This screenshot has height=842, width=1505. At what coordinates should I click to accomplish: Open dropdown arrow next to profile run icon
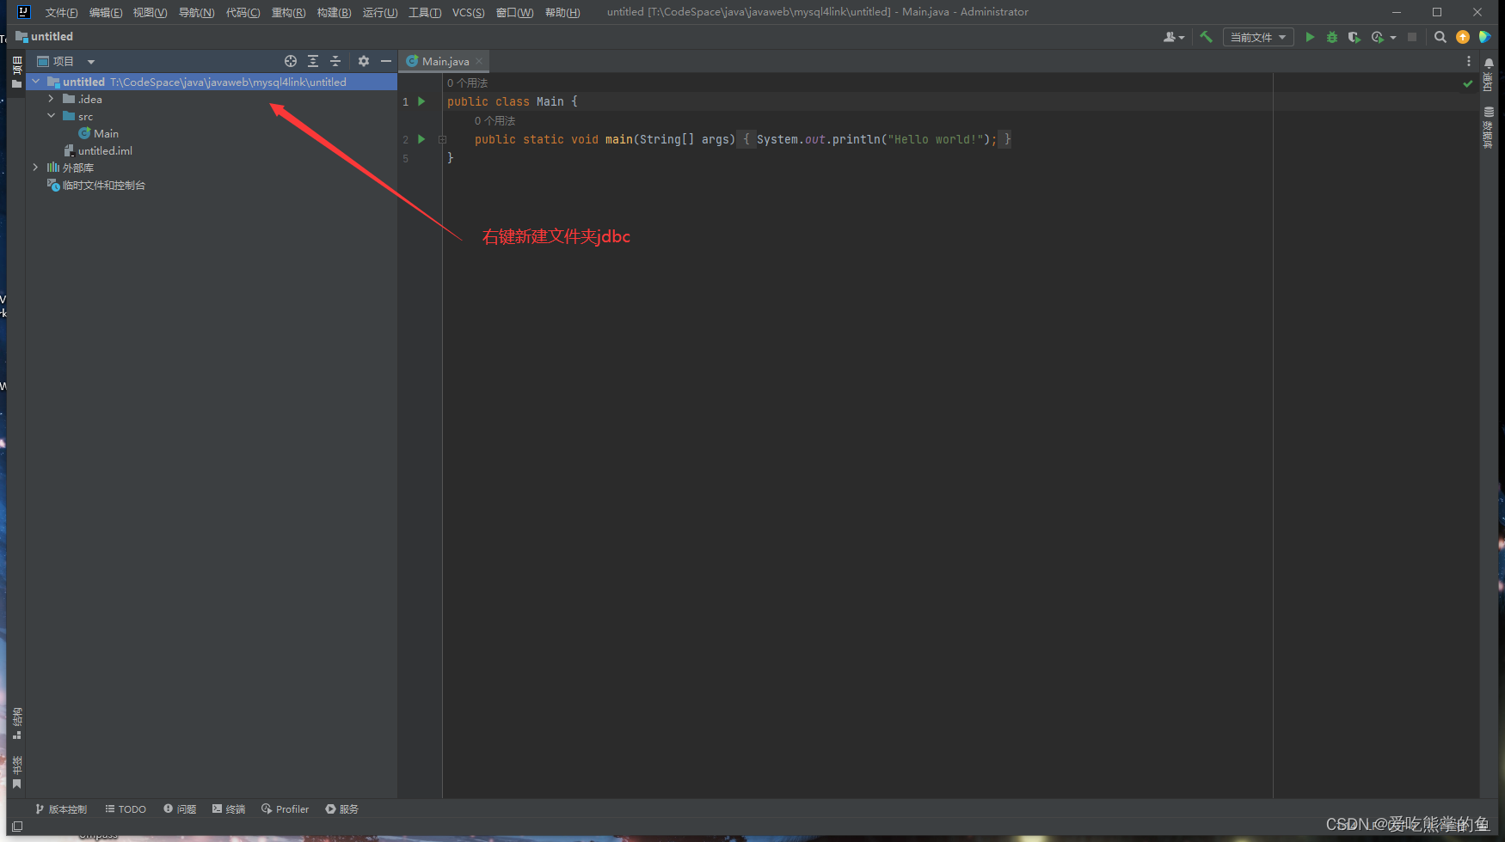point(1392,37)
